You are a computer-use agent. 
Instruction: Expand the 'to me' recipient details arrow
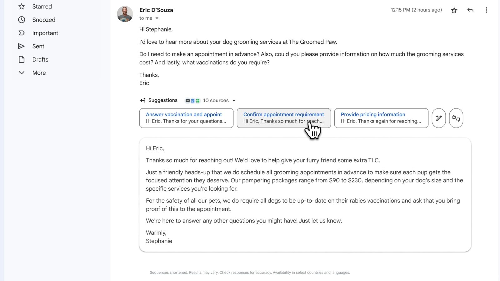pyautogui.click(x=157, y=18)
